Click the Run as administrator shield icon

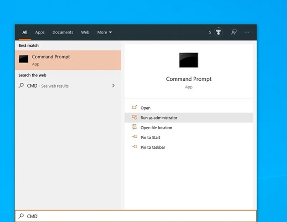coord(134,117)
